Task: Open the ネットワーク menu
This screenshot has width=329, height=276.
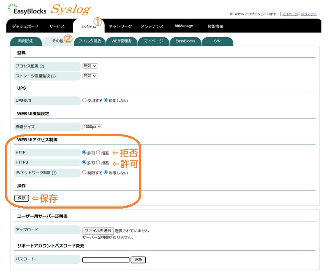Action: [x=120, y=26]
